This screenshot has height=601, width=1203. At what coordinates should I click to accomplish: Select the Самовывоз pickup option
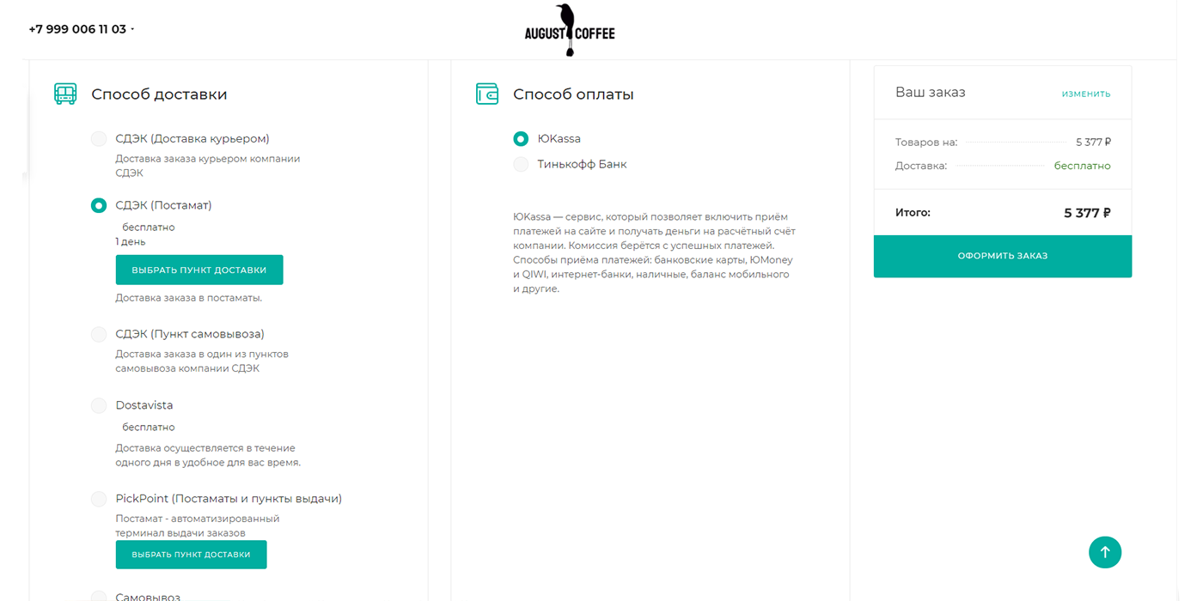pyautogui.click(x=99, y=596)
